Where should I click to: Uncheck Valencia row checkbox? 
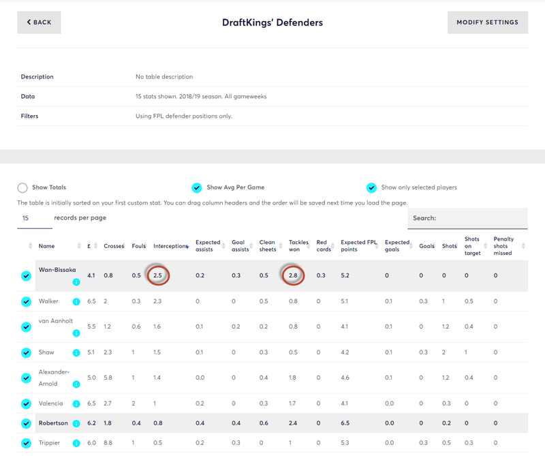[26, 404]
